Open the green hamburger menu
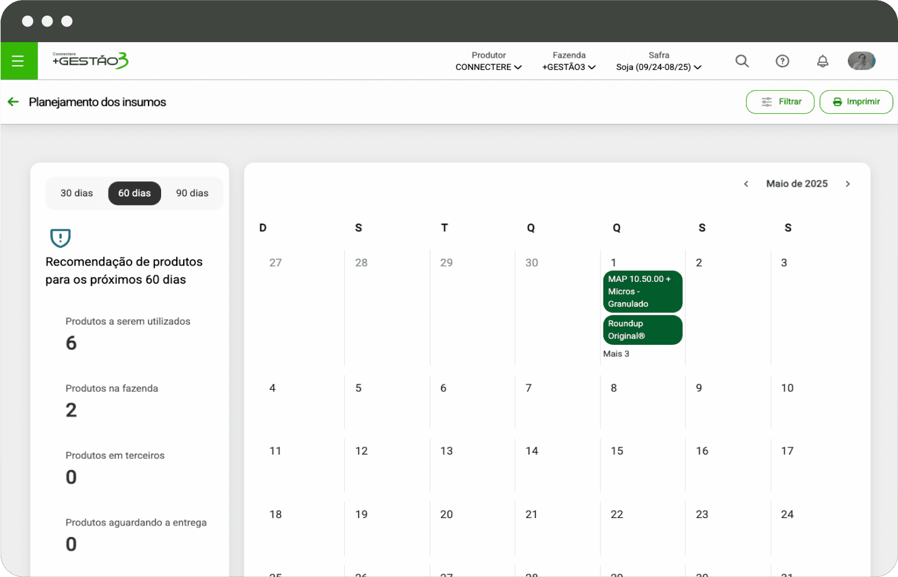Image resolution: width=898 pixels, height=577 pixels. 18,61
